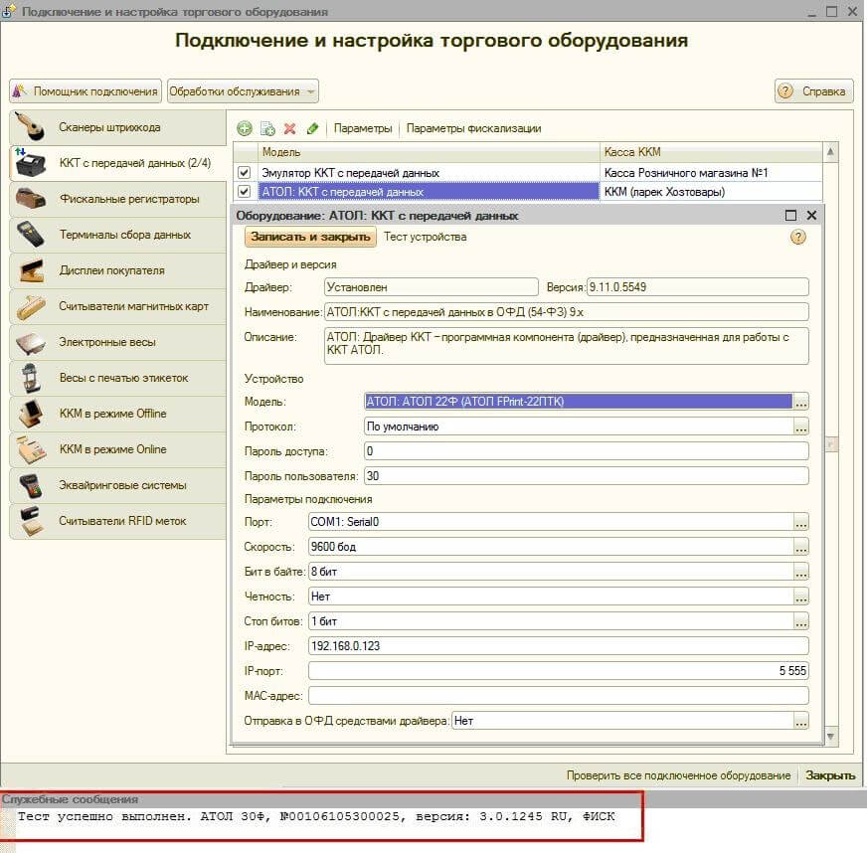Click the magnetic card reader icon
867x853 pixels.
(x=31, y=307)
